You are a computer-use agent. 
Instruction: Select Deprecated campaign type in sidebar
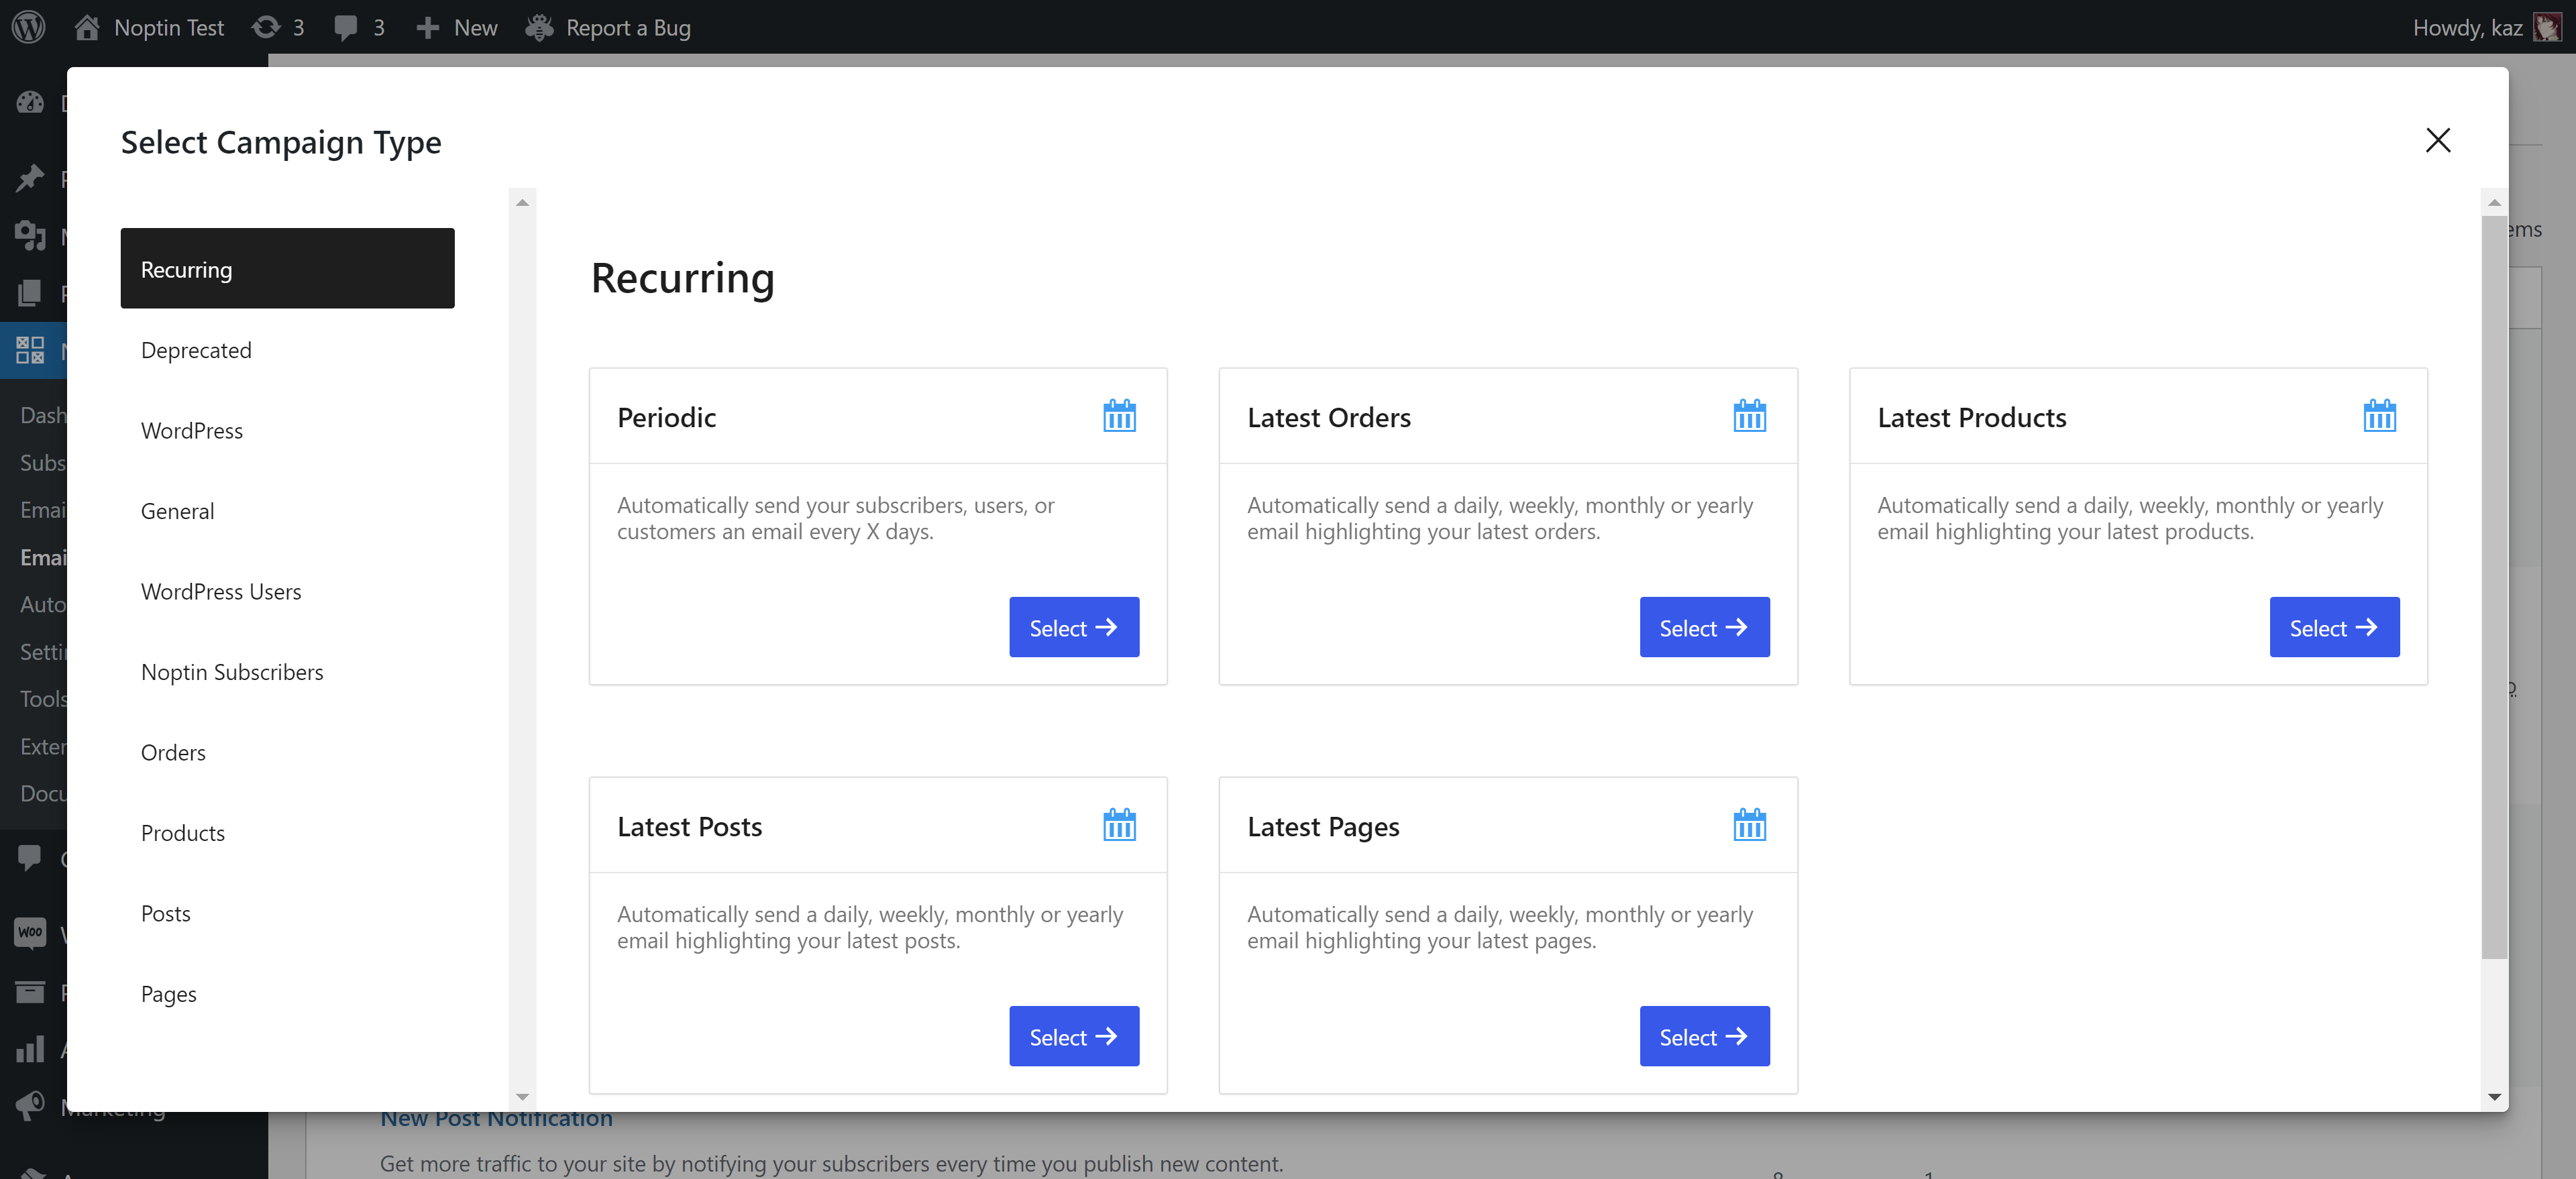[197, 348]
